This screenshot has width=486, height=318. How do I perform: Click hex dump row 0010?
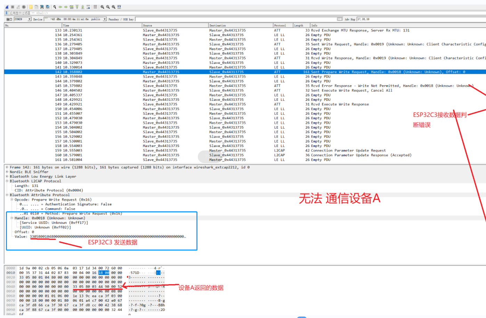85,273
